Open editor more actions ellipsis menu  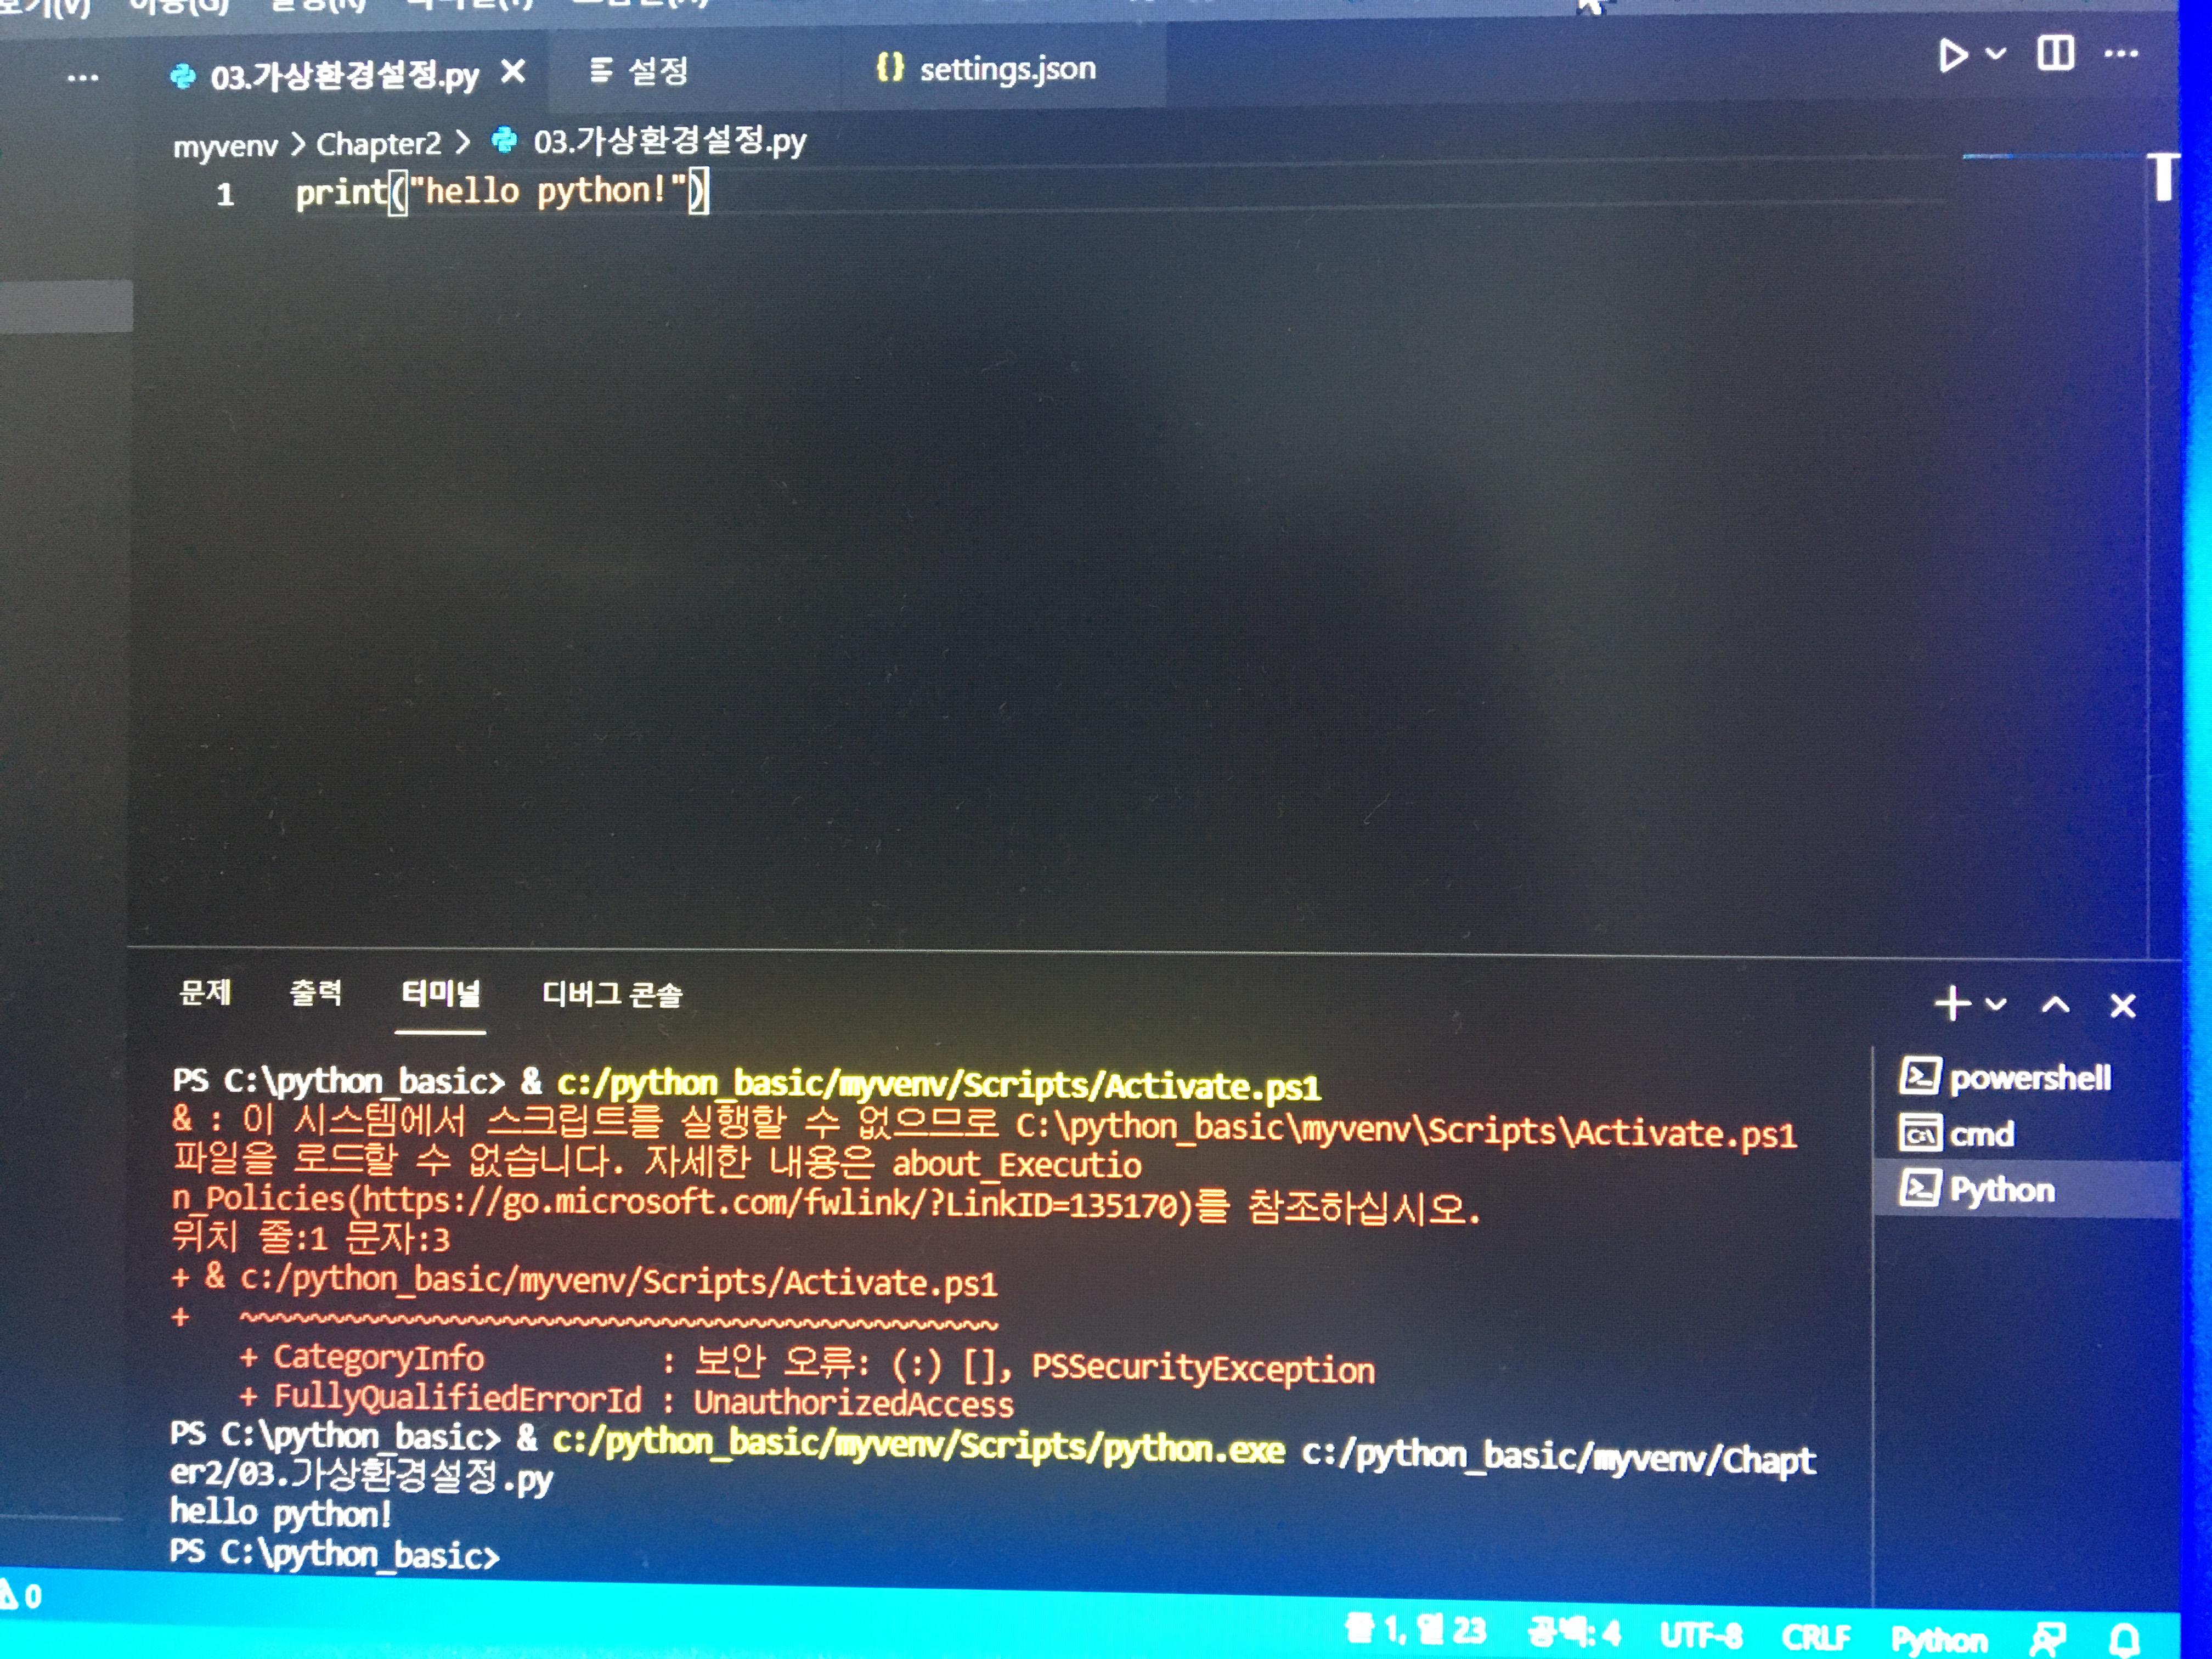pyautogui.click(x=2121, y=54)
